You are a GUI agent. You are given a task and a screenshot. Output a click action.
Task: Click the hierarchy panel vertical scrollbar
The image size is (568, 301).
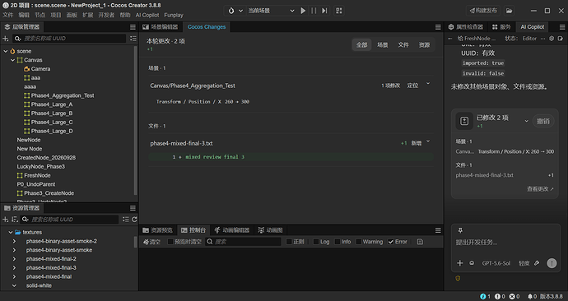pyautogui.click(x=136, y=121)
